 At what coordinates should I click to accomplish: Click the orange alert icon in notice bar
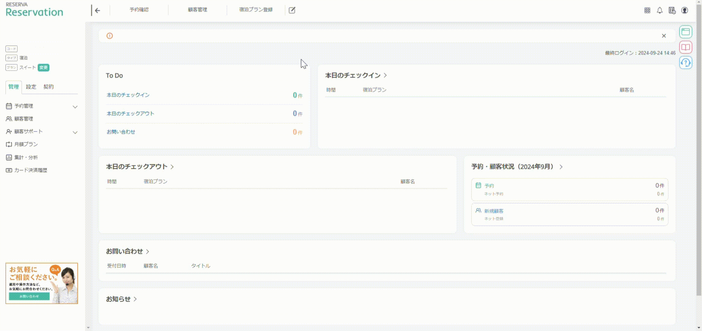tap(109, 36)
